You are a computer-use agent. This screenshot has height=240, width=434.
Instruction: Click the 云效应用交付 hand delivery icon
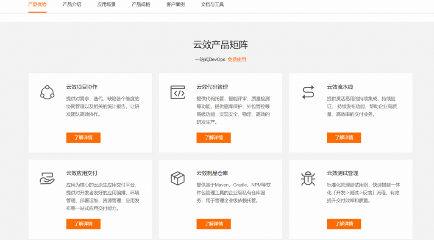[47, 178]
